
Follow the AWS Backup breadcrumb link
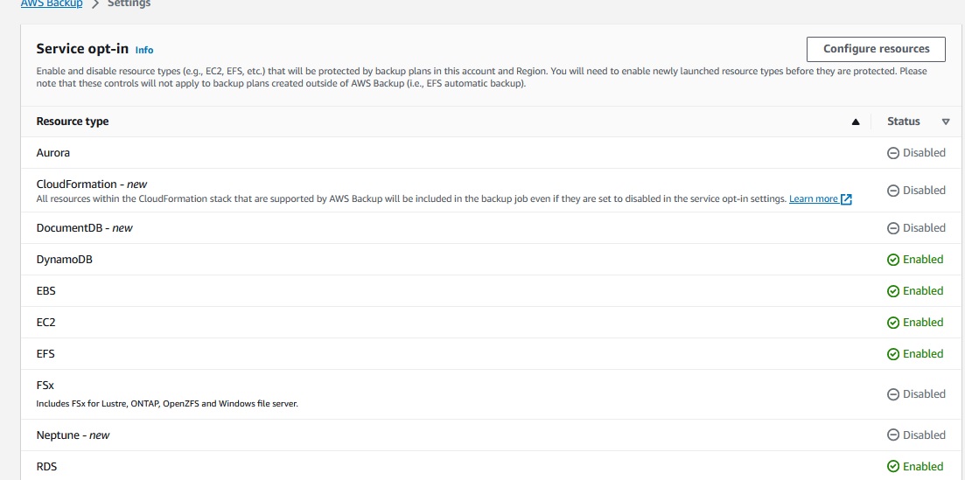pos(52,3)
